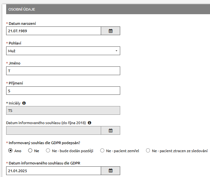Open the Datum narození calendar picker

click(110, 31)
